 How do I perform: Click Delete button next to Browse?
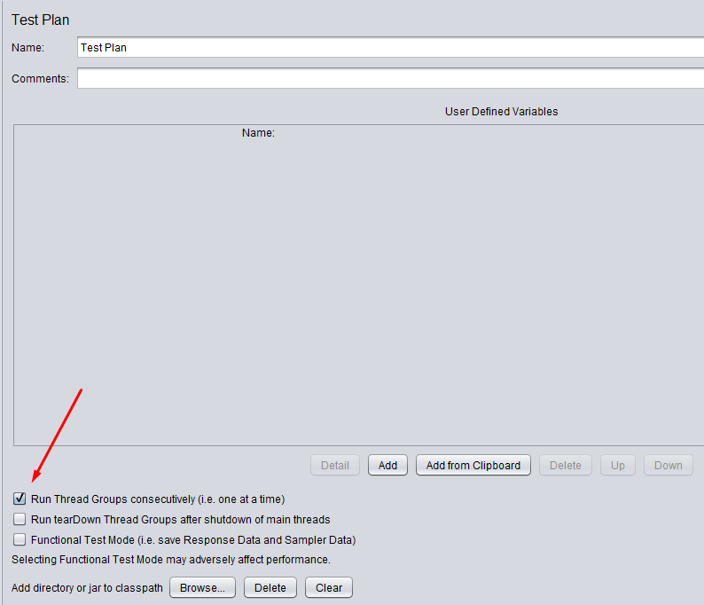[270, 587]
